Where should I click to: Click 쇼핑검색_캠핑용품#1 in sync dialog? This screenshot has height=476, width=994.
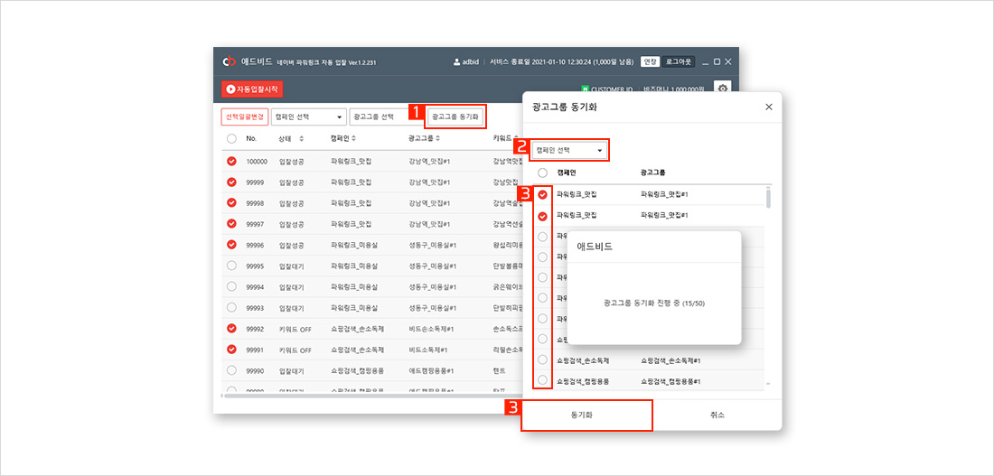pyautogui.click(x=670, y=381)
